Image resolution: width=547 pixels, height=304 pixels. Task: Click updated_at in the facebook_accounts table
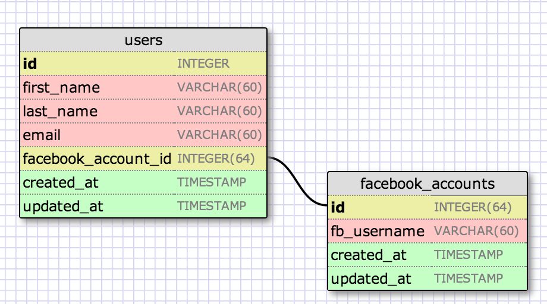pos(371,278)
